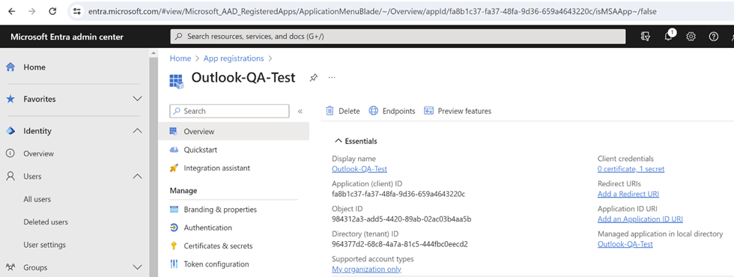Click Home breadcrumb link
The image size is (734, 277).
(181, 58)
